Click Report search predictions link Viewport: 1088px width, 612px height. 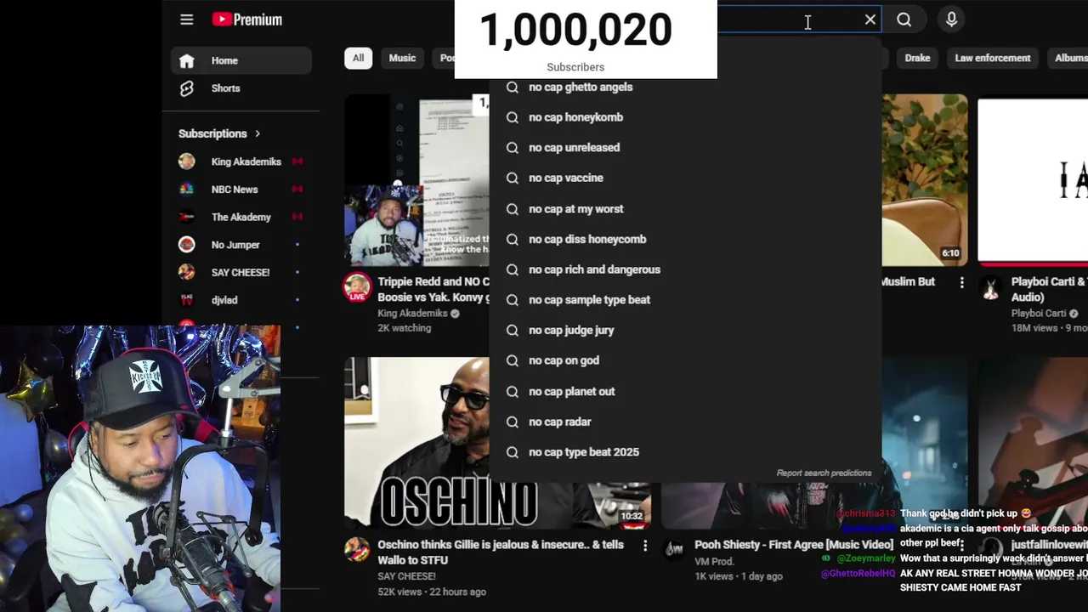tap(824, 473)
